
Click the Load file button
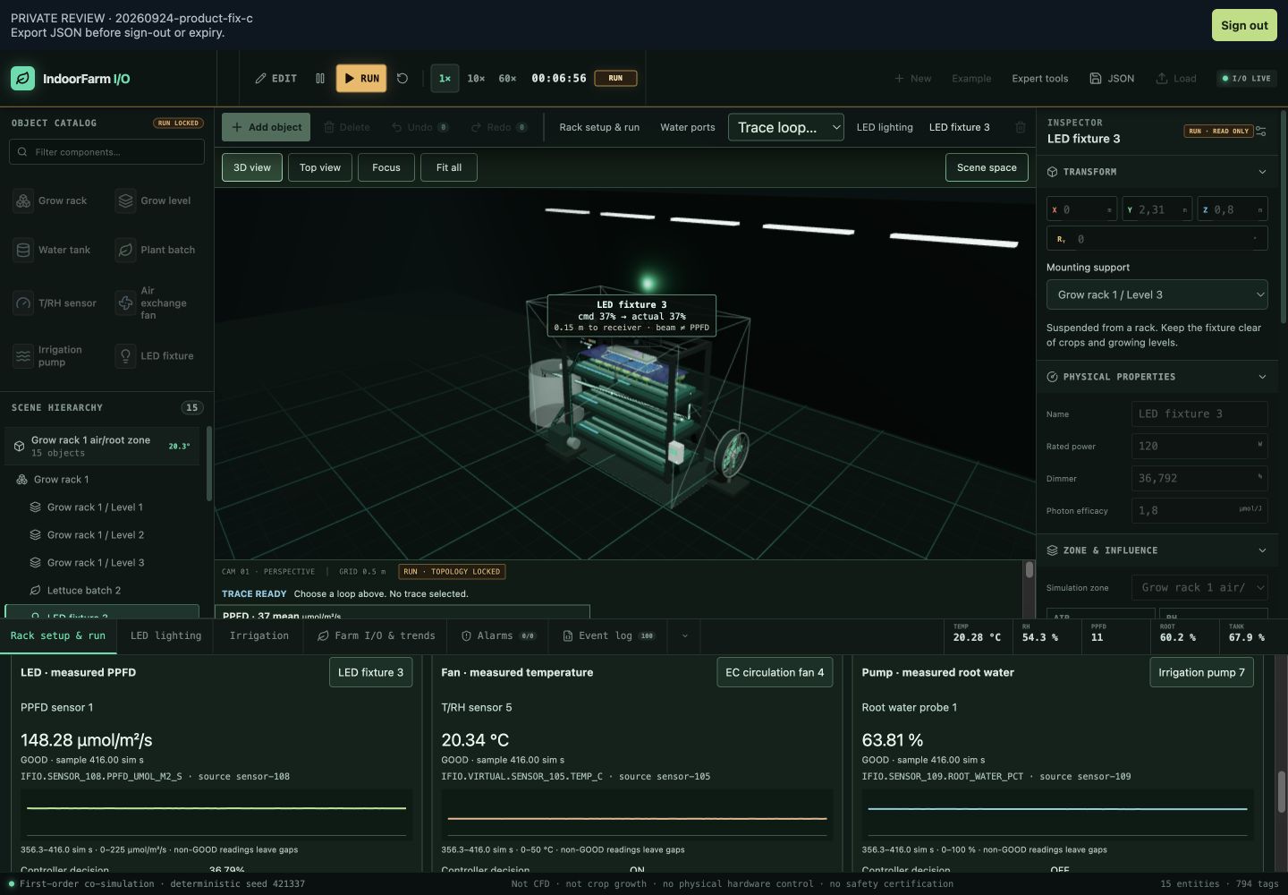[1176, 79]
